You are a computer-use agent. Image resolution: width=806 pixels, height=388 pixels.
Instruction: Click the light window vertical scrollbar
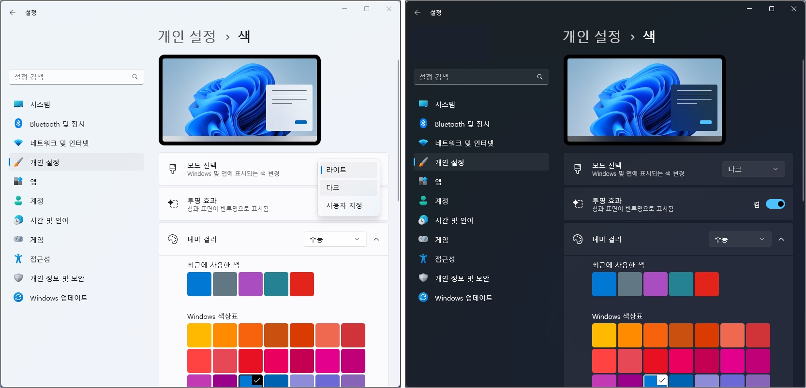point(398,130)
